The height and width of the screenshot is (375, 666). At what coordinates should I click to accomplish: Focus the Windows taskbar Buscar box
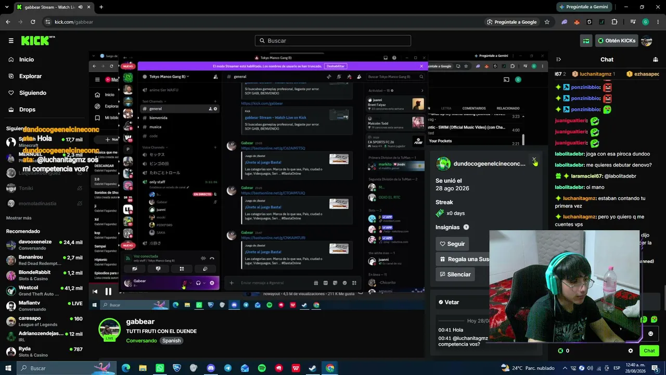pyautogui.click(x=68, y=368)
